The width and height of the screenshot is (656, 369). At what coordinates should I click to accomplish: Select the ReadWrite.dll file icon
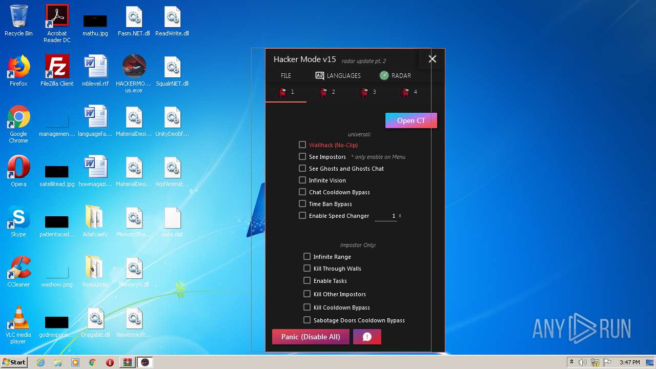[x=172, y=21]
